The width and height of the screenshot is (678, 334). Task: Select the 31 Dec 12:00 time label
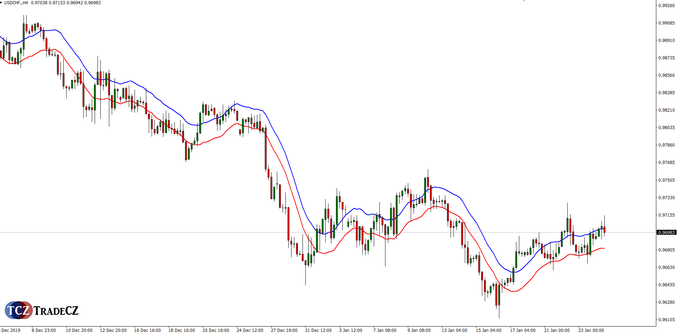pyautogui.click(x=318, y=330)
